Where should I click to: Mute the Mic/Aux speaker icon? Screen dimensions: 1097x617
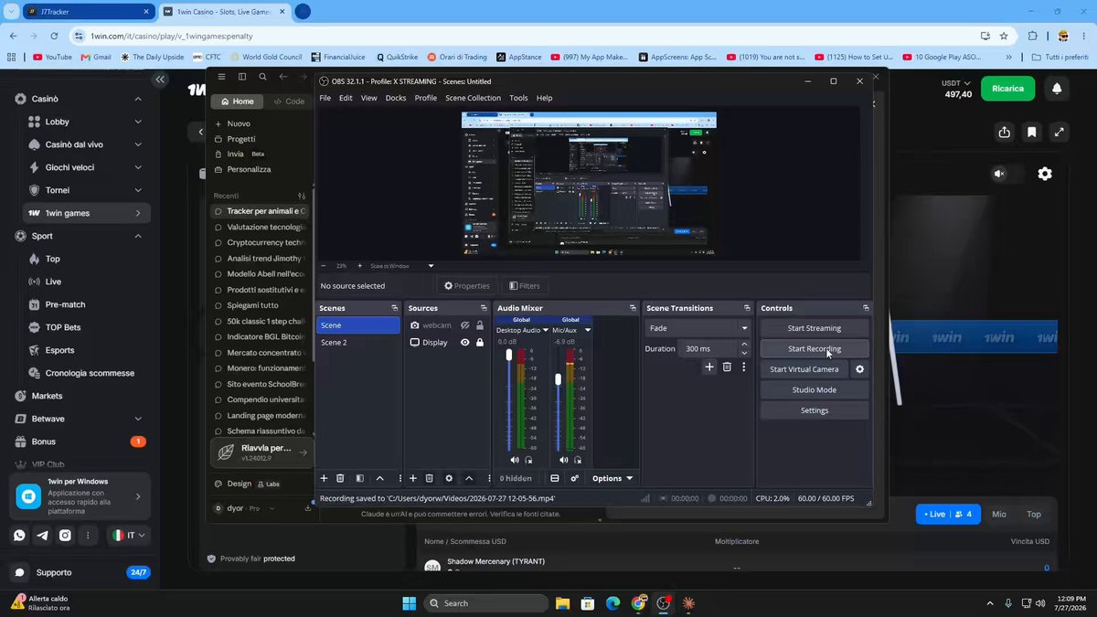coord(563,460)
